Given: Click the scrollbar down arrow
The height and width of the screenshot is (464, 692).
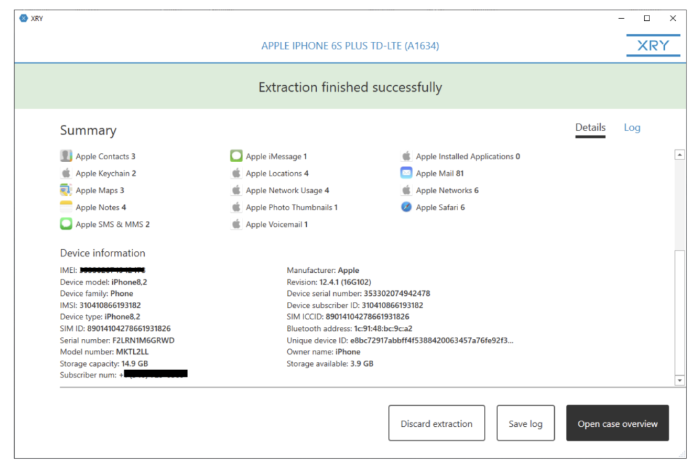Looking at the screenshot, I should tap(680, 380).
